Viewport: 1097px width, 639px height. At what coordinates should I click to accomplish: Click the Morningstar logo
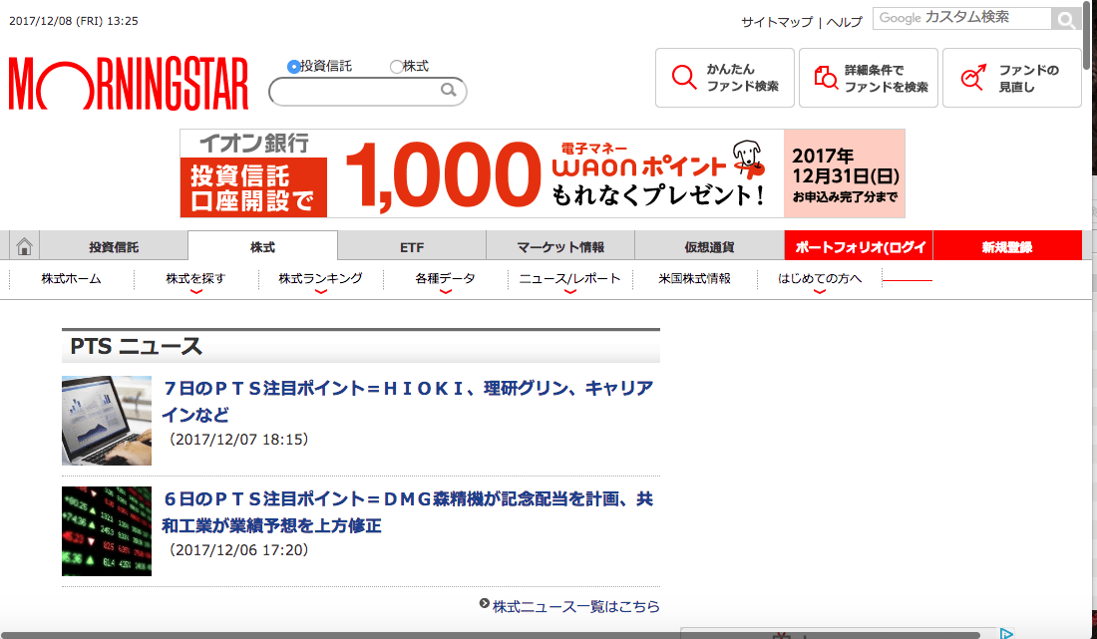click(128, 83)
